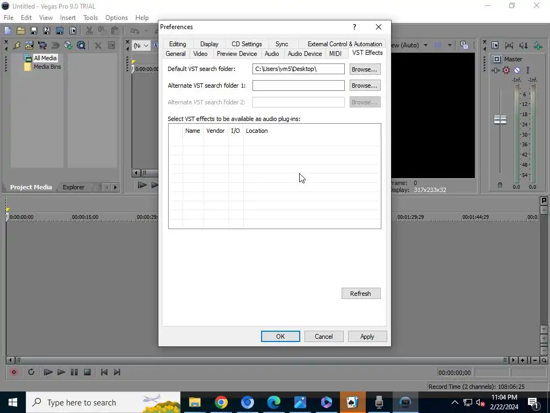Image resolution: width=550 pixels, height=413 pixels.
Task: Click the Play From Start button
Action: click(48, 372)
